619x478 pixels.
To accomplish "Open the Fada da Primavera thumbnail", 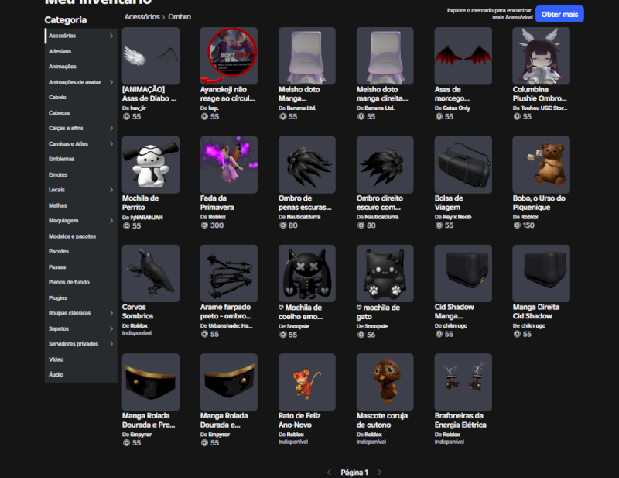I will click(x=228, y=164).
